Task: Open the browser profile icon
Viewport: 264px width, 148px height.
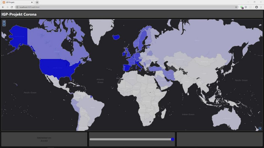Action: tap(257, 7)
